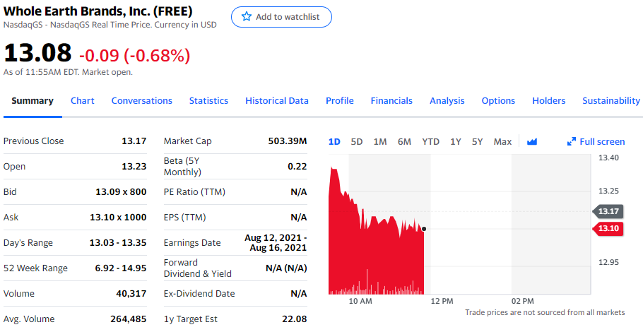Click the Earnings Date Aug 12, 2021 value

(x=276, y=243)
